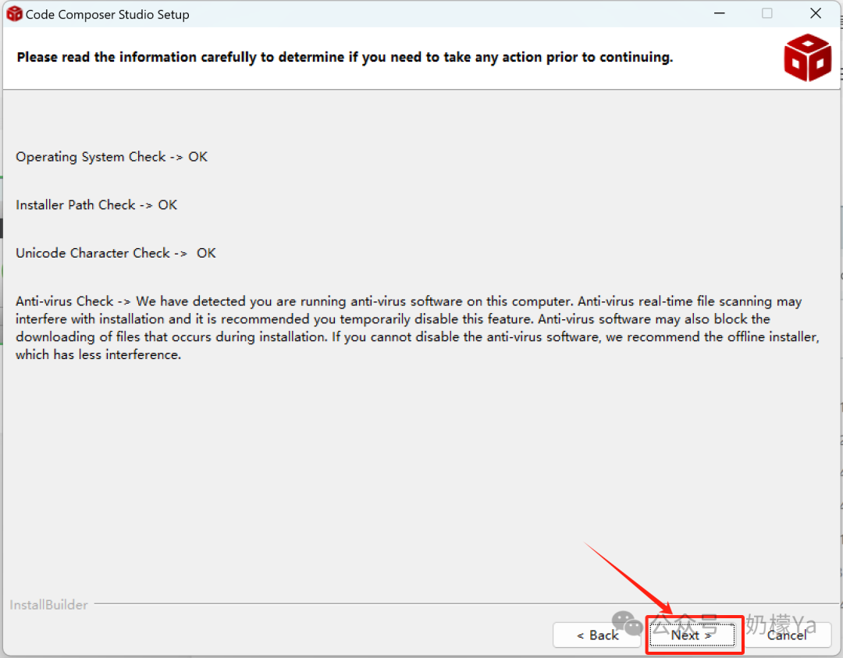Cancel the installation
The image size is (843, 658).
(x=787, y=635)
